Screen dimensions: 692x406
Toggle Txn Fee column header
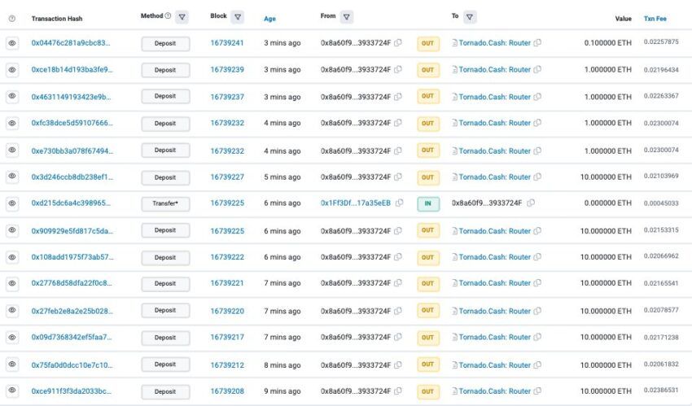(x=655, y=19)
